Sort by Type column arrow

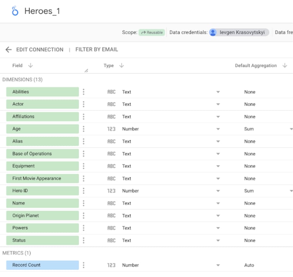(x=122, y=65)
